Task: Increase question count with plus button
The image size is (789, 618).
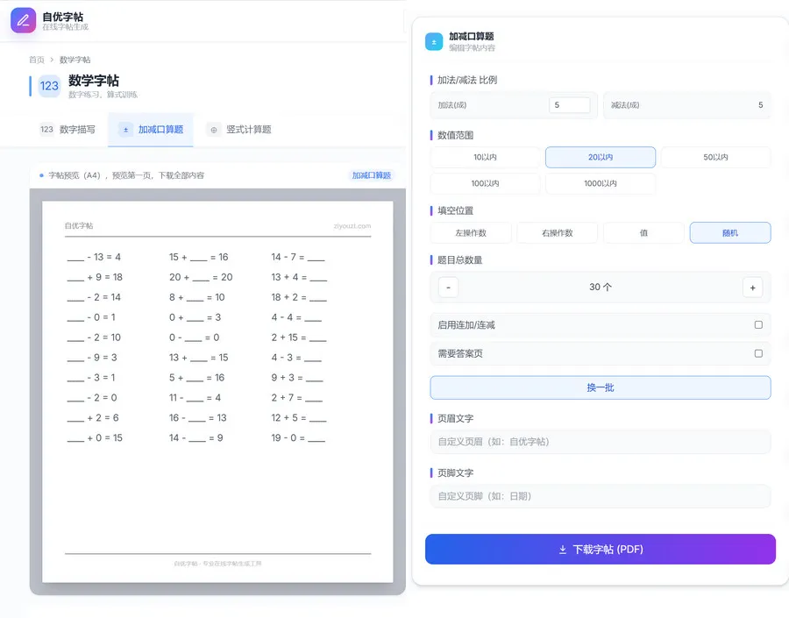Action: coord(752,288)
